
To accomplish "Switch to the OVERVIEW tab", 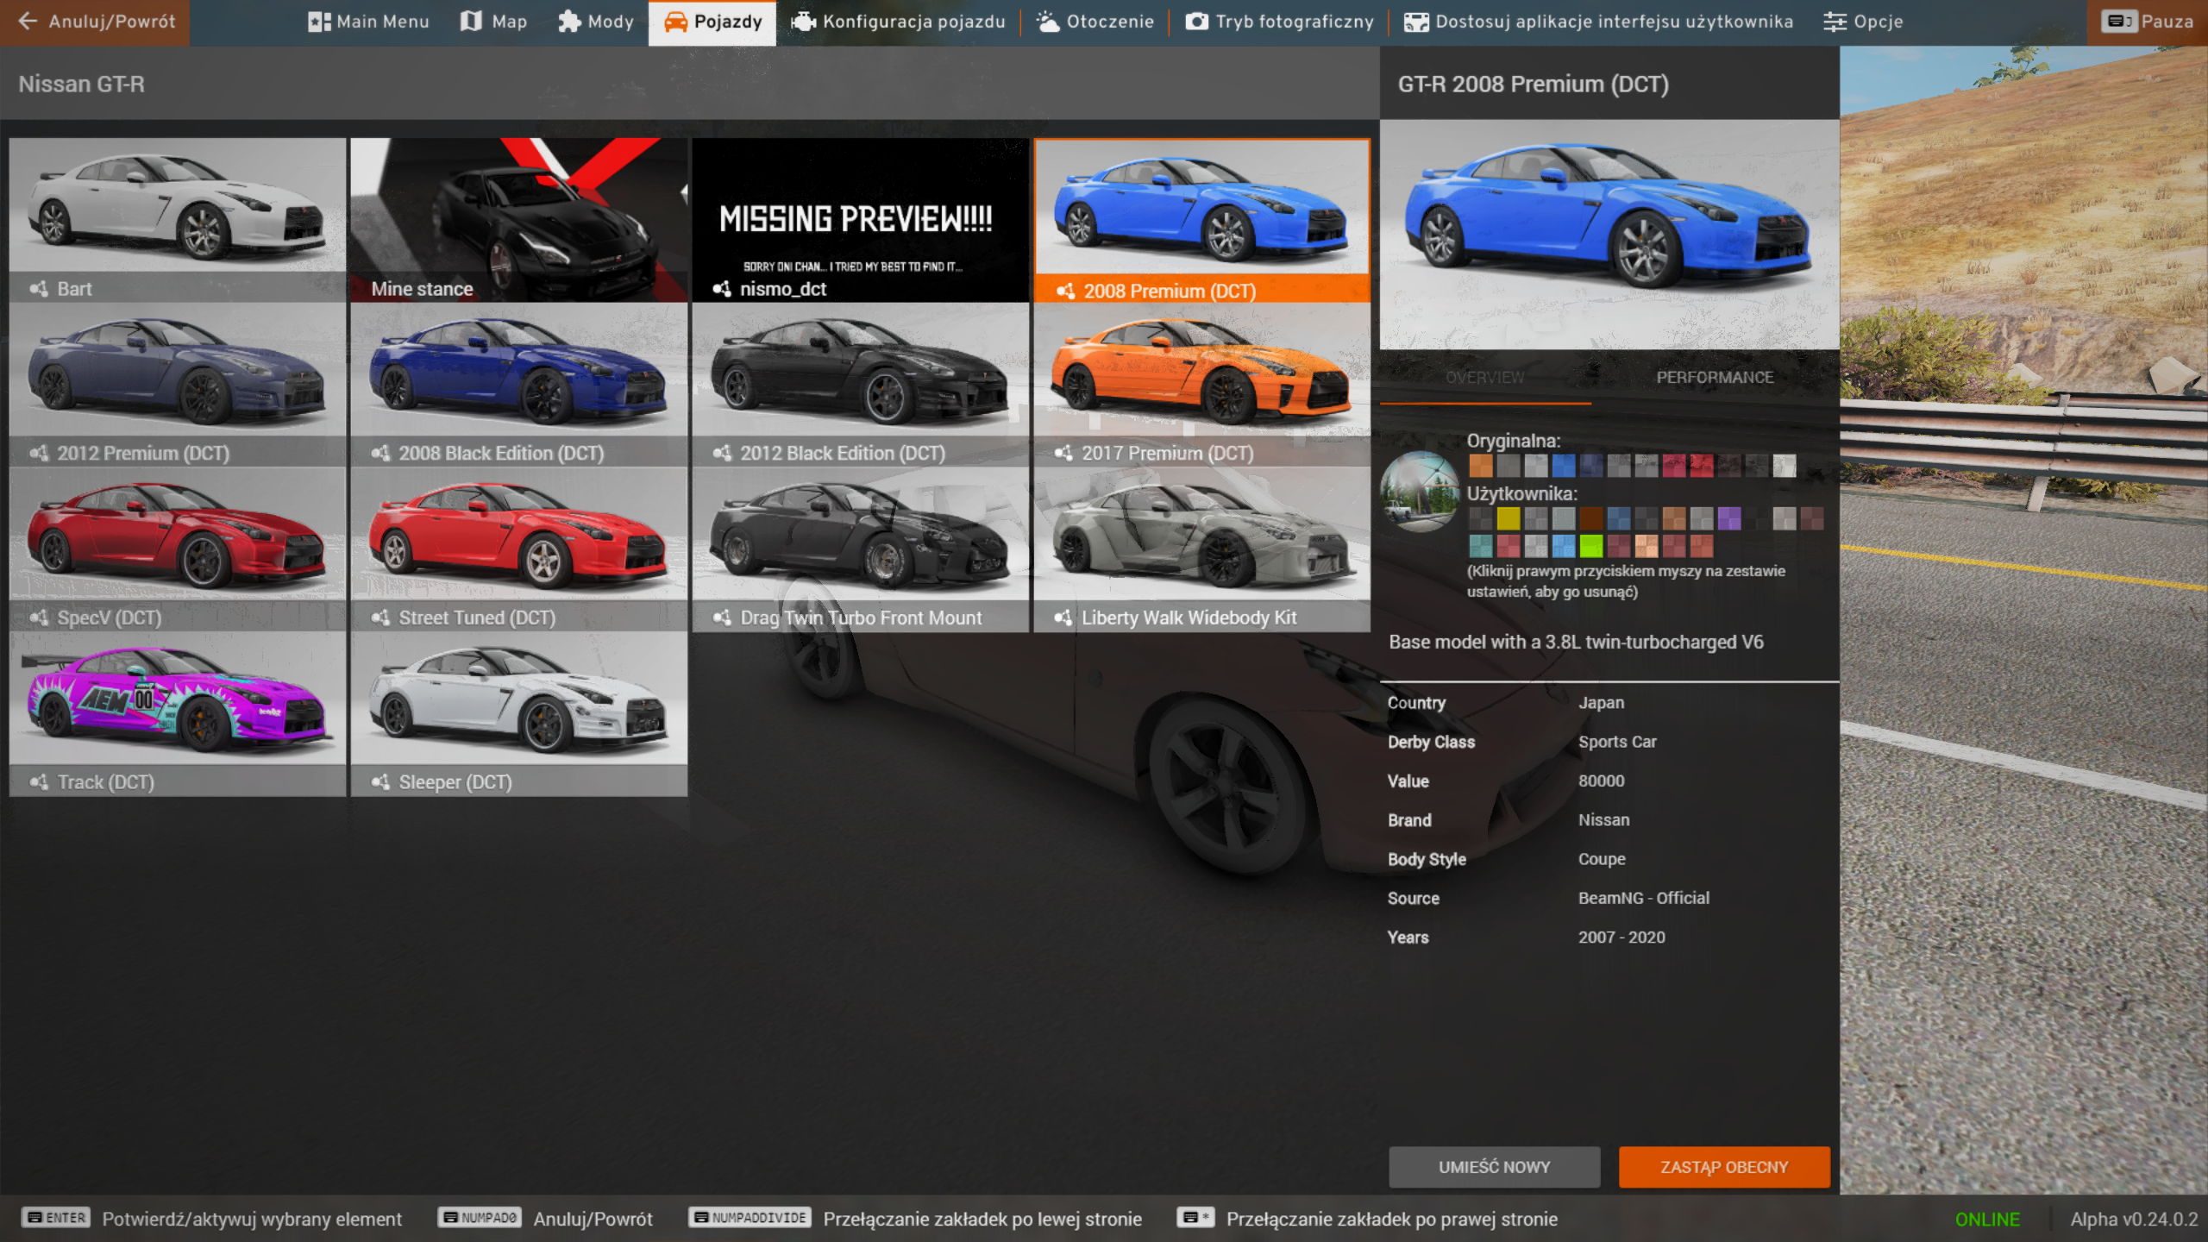I will 1485,378.
